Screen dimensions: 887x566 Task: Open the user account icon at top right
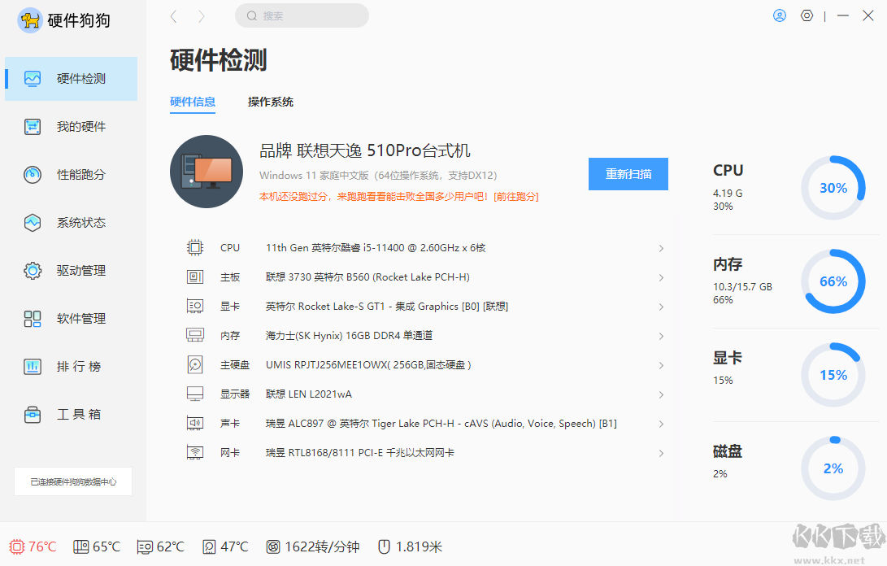click(x=779, y=15)
